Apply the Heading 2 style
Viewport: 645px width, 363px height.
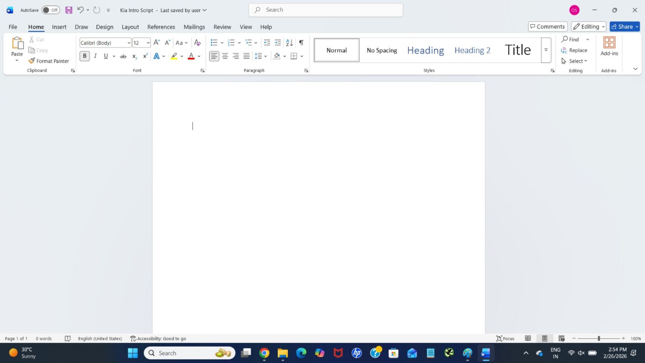[472, 50]
